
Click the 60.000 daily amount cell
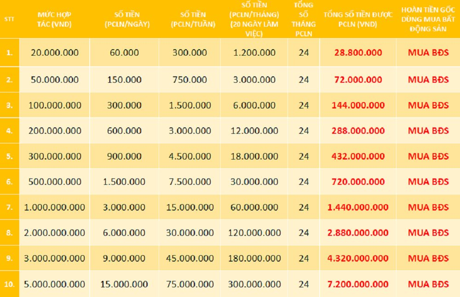124,52
